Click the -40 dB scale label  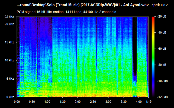(162, 33)
